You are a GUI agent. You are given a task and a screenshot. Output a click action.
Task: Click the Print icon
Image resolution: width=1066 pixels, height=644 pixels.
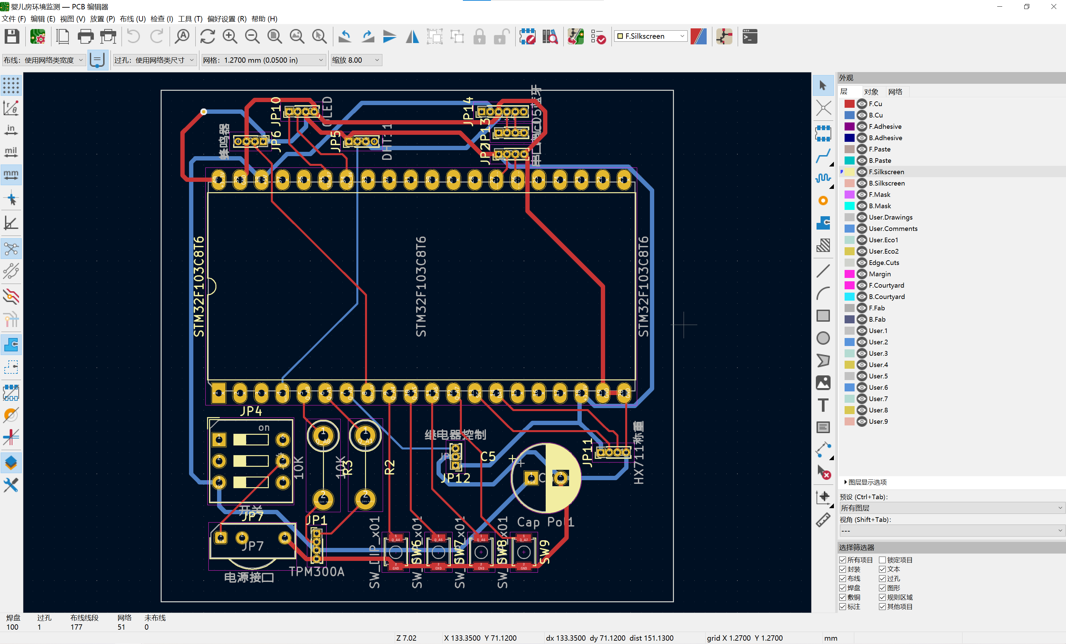tap(85, 36)
